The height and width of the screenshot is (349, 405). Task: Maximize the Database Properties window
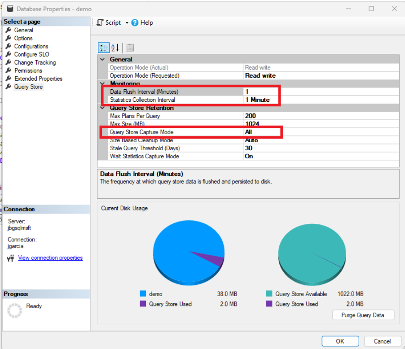tap(371, 9)
